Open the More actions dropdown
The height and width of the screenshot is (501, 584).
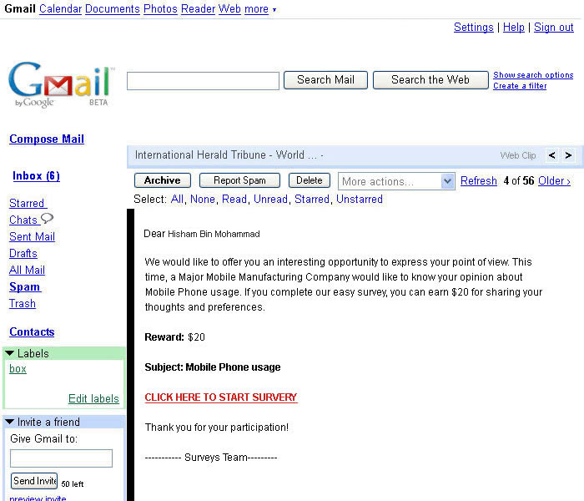tap(396, 181)
